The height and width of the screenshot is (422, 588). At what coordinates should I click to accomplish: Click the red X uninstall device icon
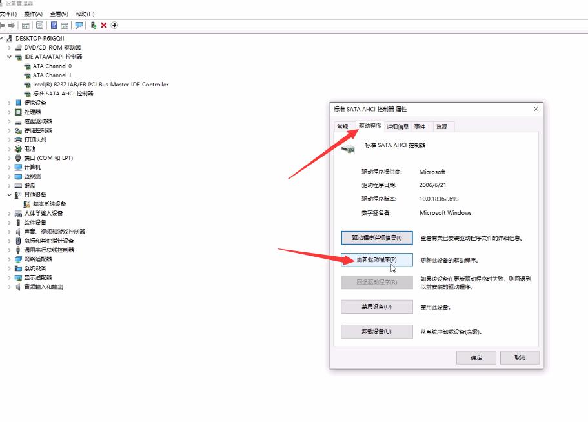104,25
